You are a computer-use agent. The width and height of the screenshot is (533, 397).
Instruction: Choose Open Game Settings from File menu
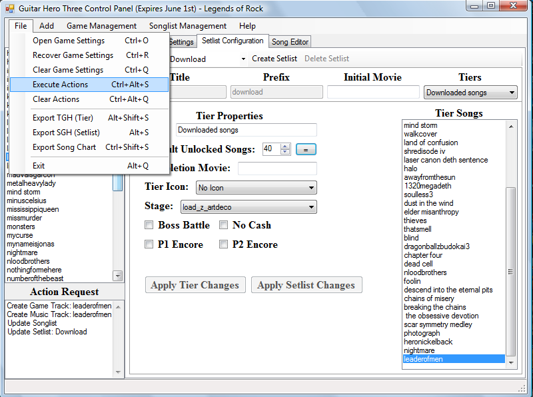(90, 41)
